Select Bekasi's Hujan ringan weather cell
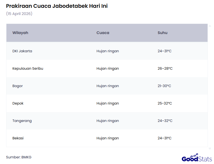This screenshot has width=214, height=164. [108, 138]
